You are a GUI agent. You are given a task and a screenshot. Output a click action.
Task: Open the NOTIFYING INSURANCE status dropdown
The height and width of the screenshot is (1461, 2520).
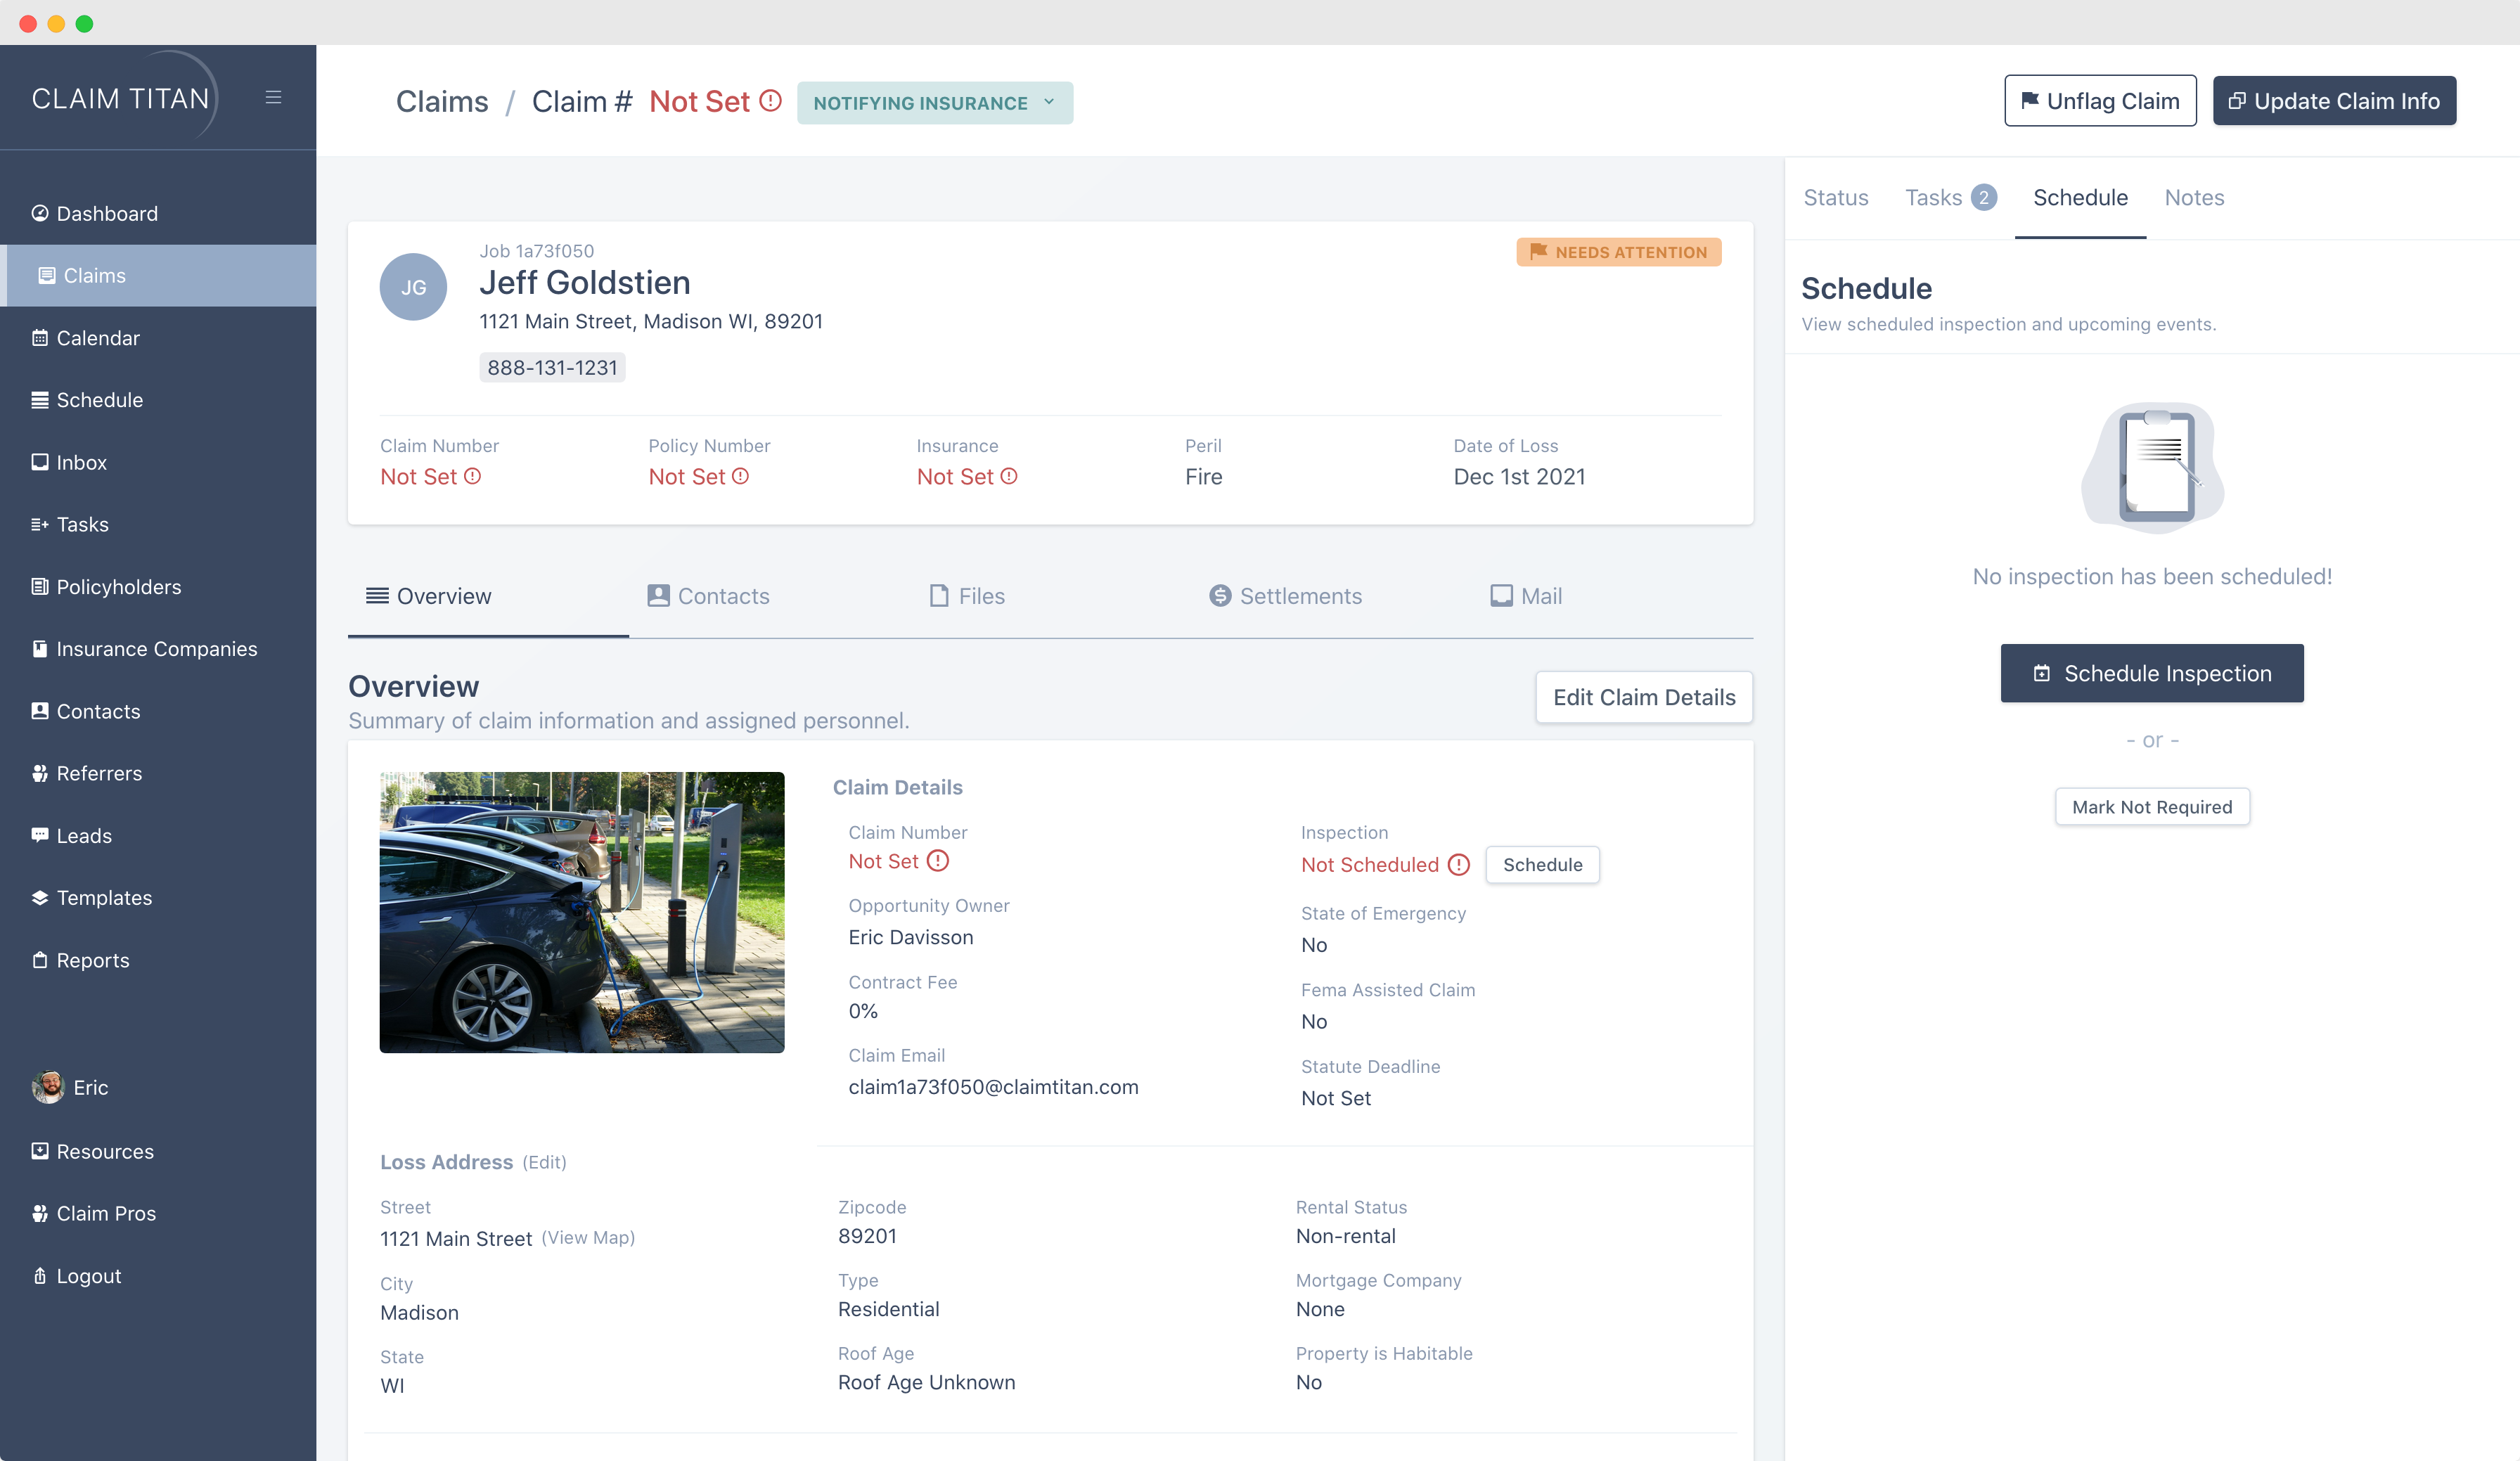935,102
